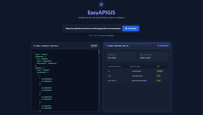This screenshot has width=203, height=115.
Task: Click the DESTINO (SQL) column header
Action: coord(135,67)
